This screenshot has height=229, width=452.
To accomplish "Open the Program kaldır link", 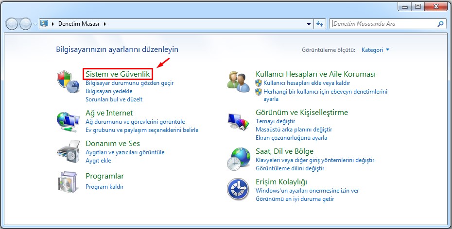I will pos(104,187).
